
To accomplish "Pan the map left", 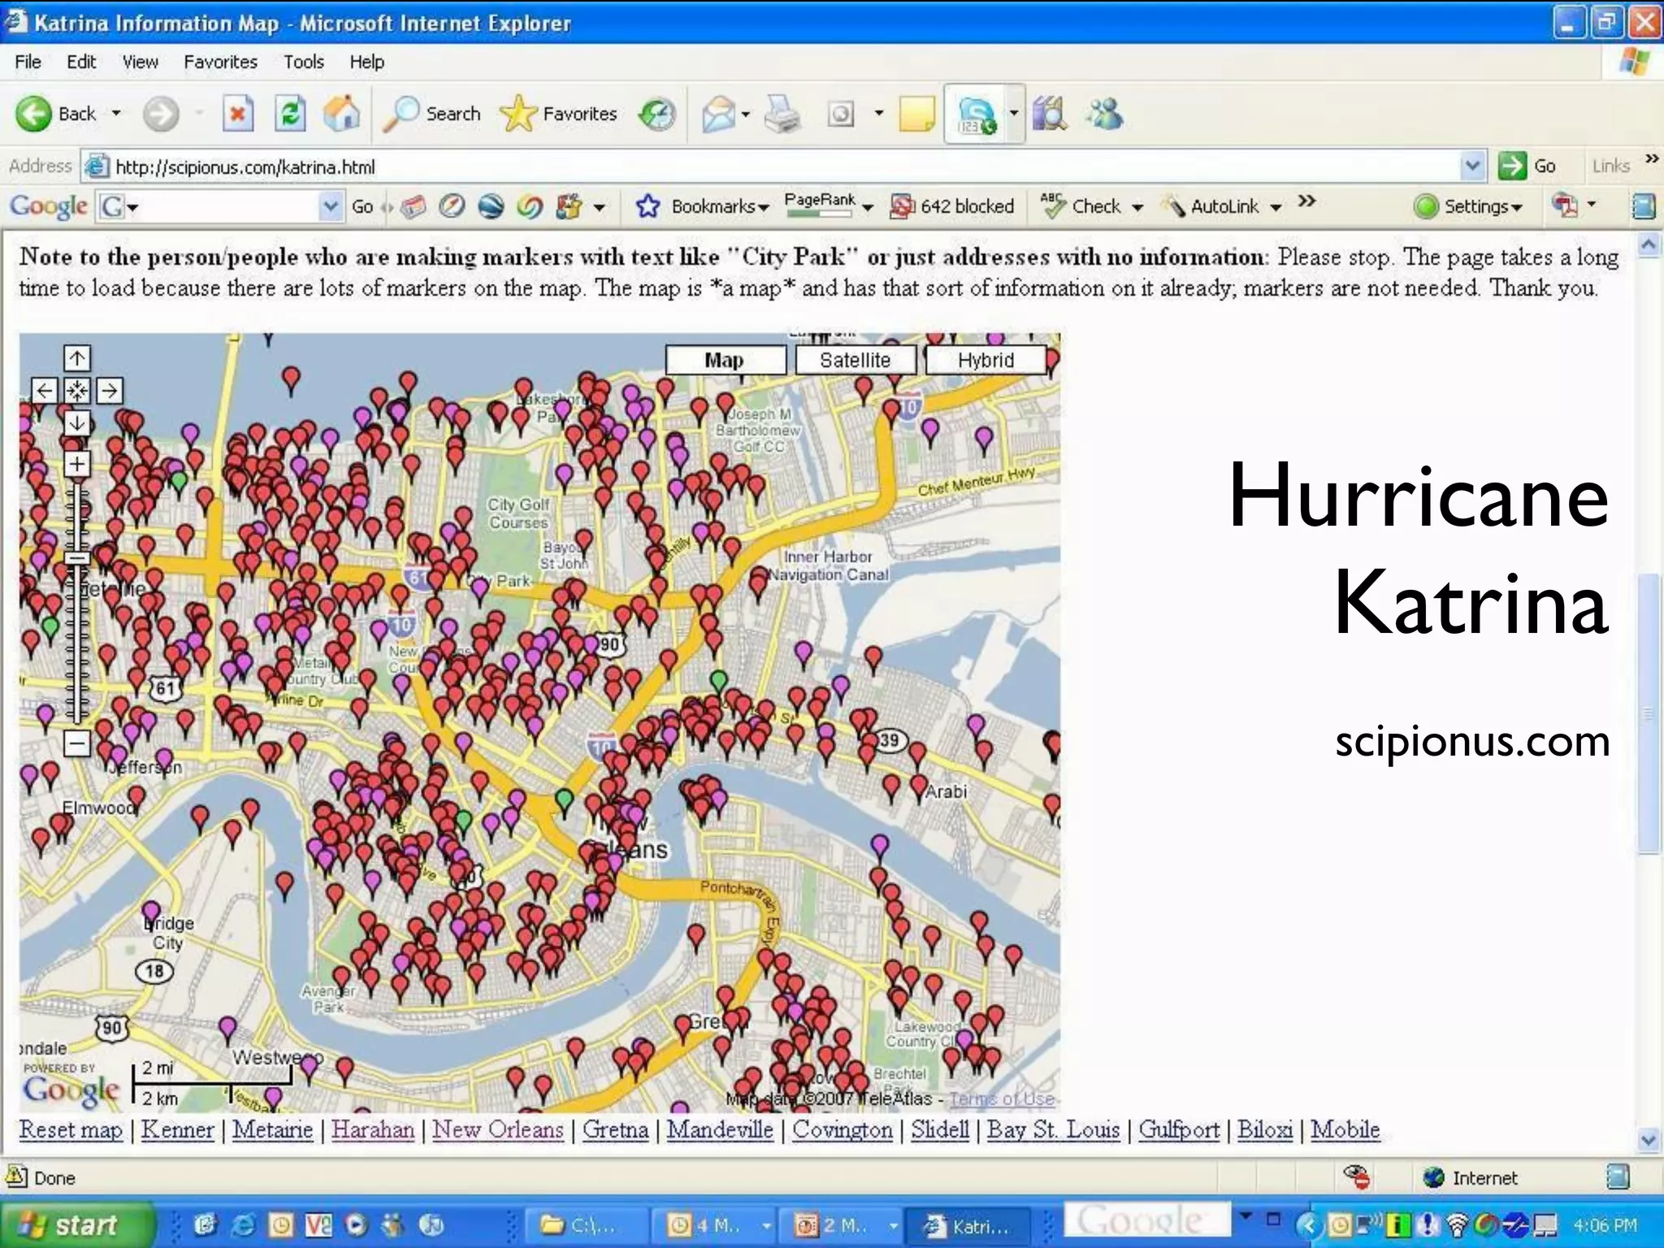I will (x=45, y=391).
